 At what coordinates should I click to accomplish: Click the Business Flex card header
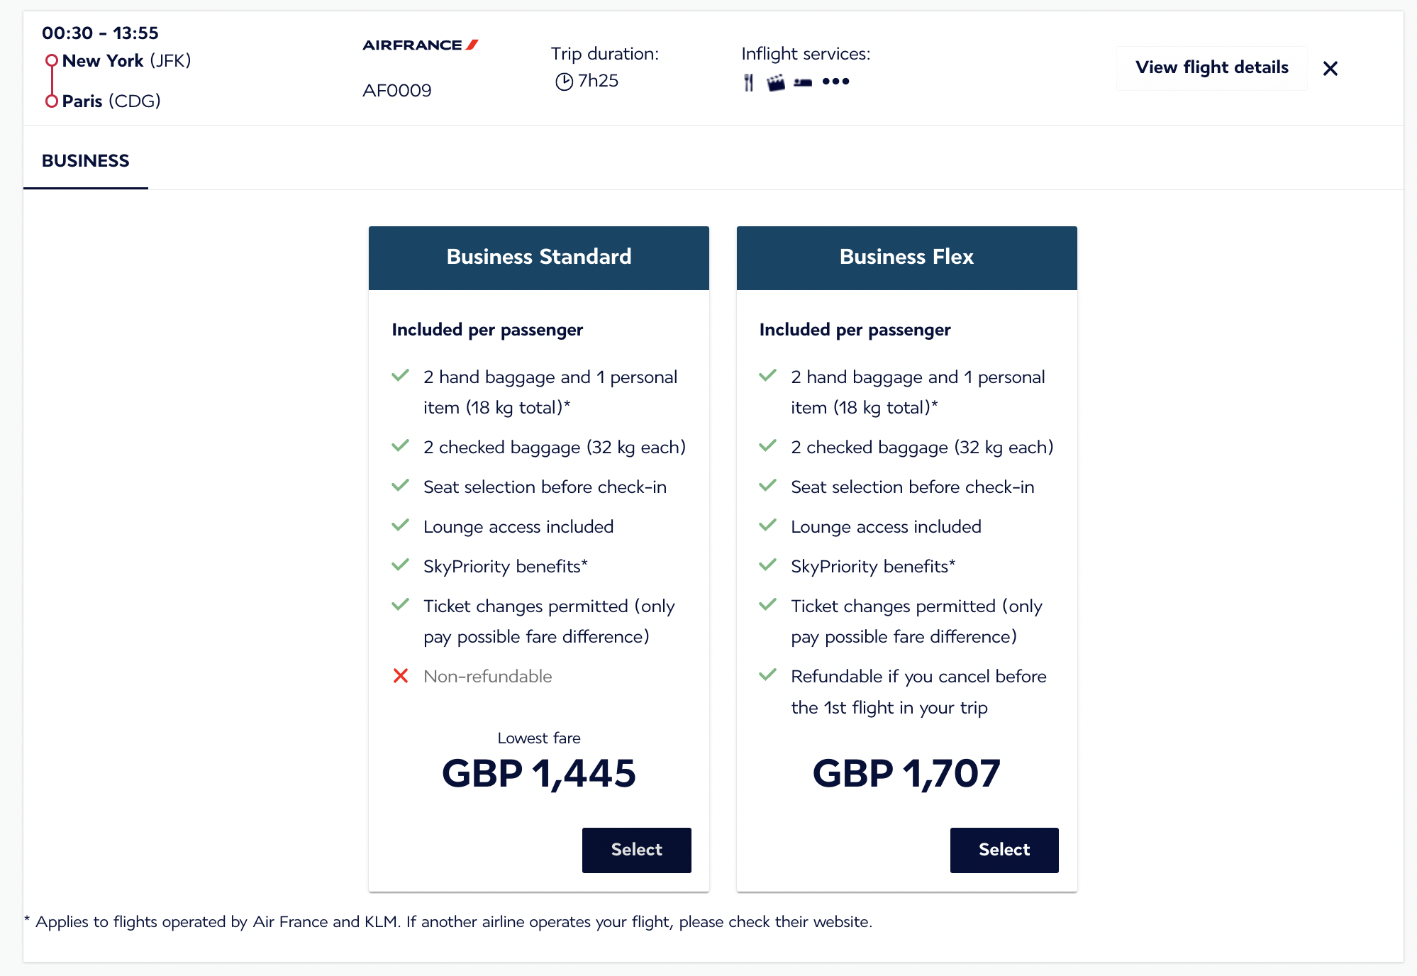click(x=906, y=257)
